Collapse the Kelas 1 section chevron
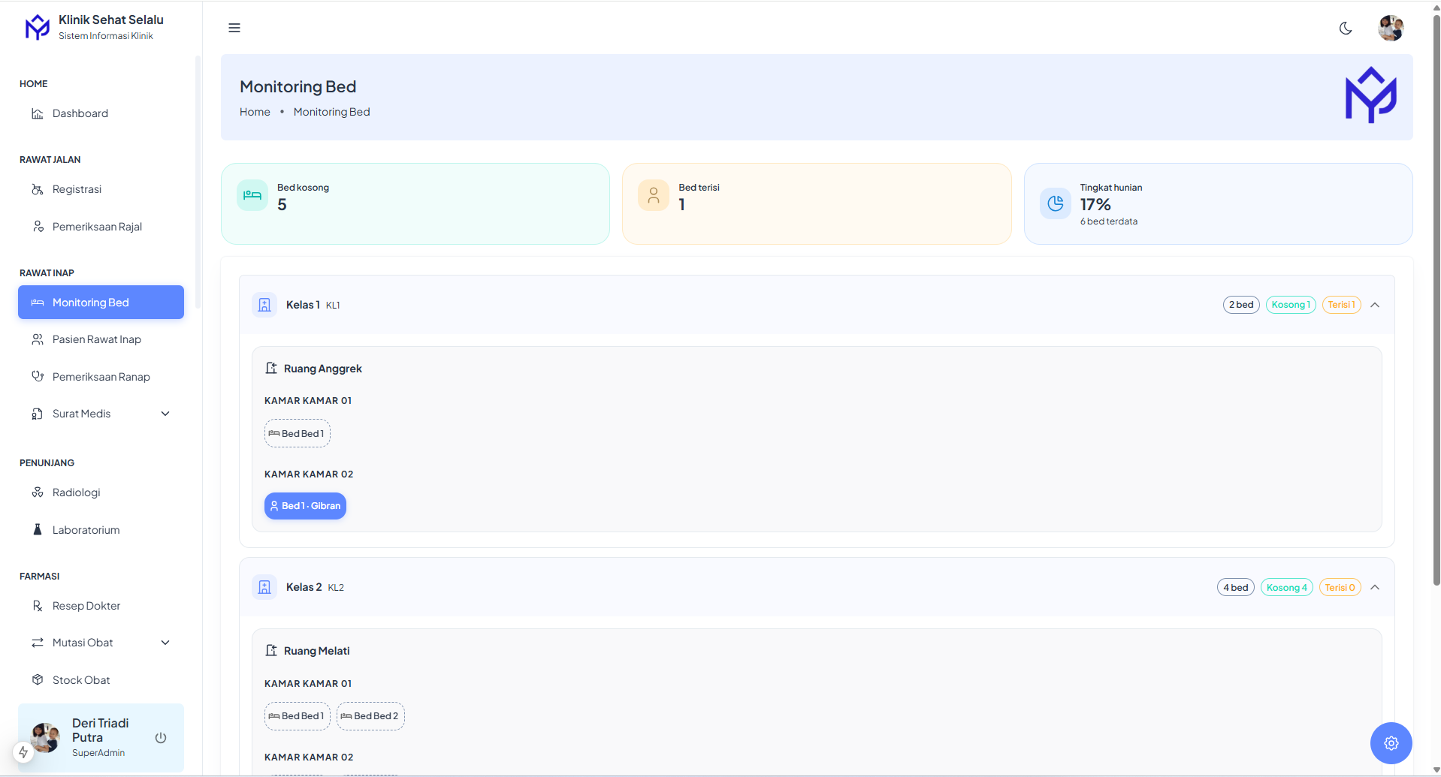This screenshot has width=1441, height=777. click(x=1375, y=305)
